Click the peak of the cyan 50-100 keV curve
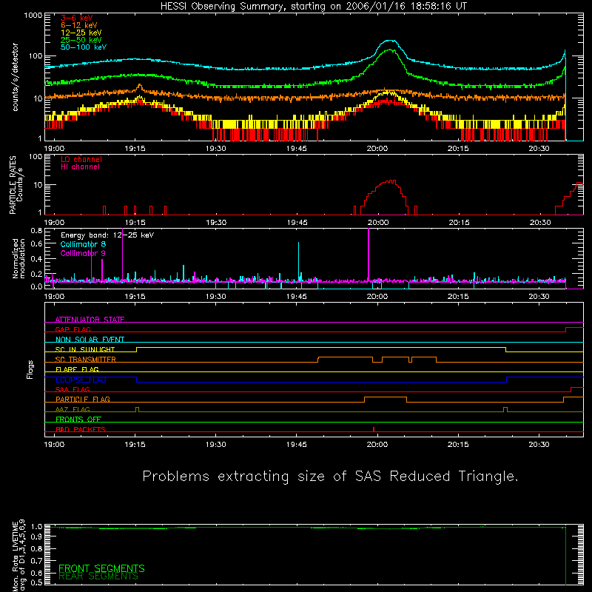 (x=391, y=41)
